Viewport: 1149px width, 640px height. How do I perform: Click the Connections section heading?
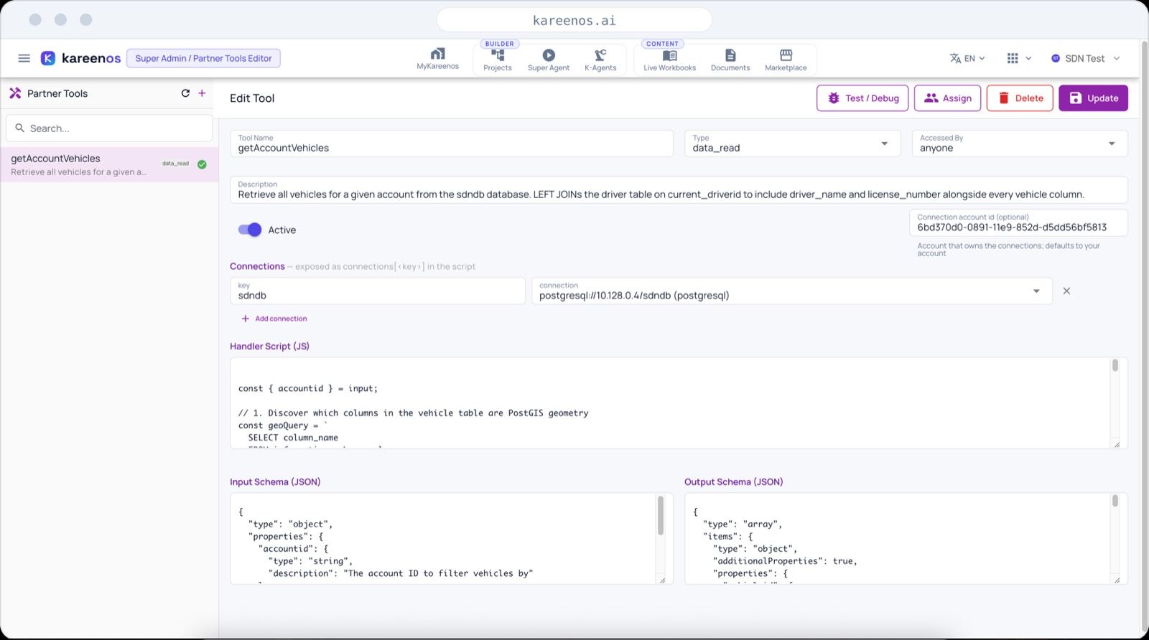[x=257, y=266]
